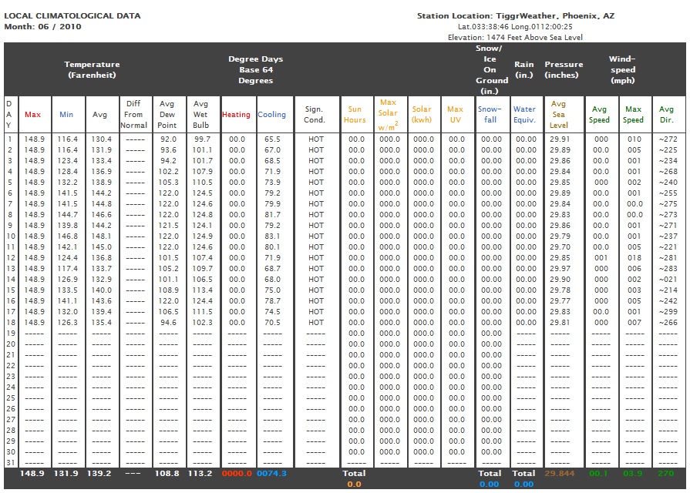The image size is (690, 493).
Task: Select the summary average dew point 108.8
Action: [167, 473]
